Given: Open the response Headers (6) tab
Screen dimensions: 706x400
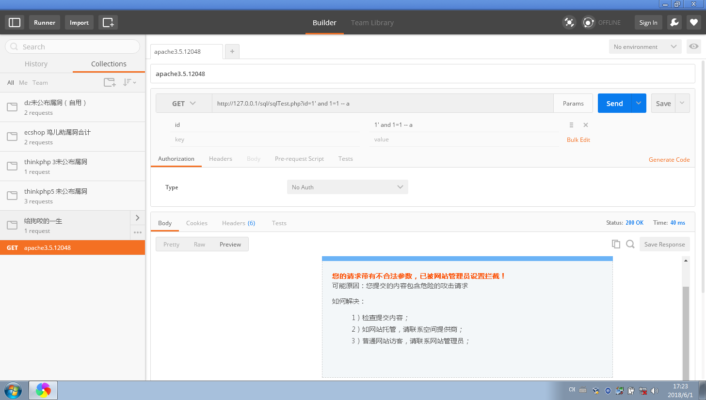Looking at the screenshot, I should tap(239, 223).
